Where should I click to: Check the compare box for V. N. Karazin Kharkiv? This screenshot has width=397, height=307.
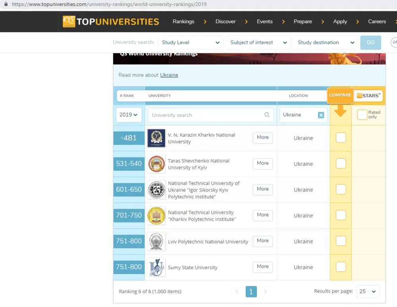point(341,138)
